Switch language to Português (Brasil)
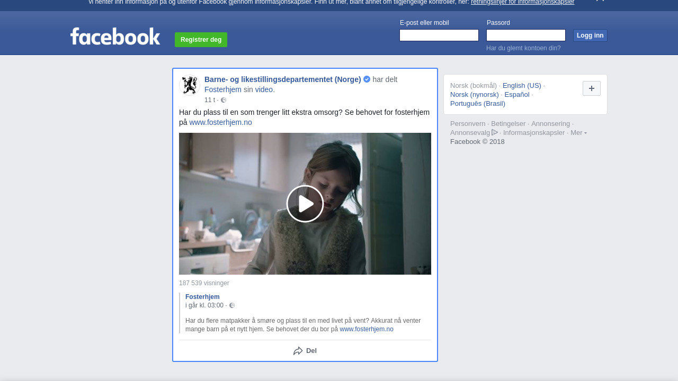 tap(478, 103)
